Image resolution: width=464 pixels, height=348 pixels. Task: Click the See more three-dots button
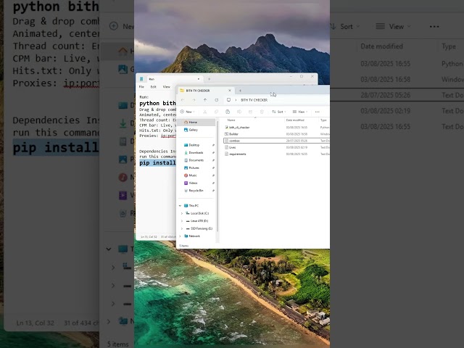(317, 112)
